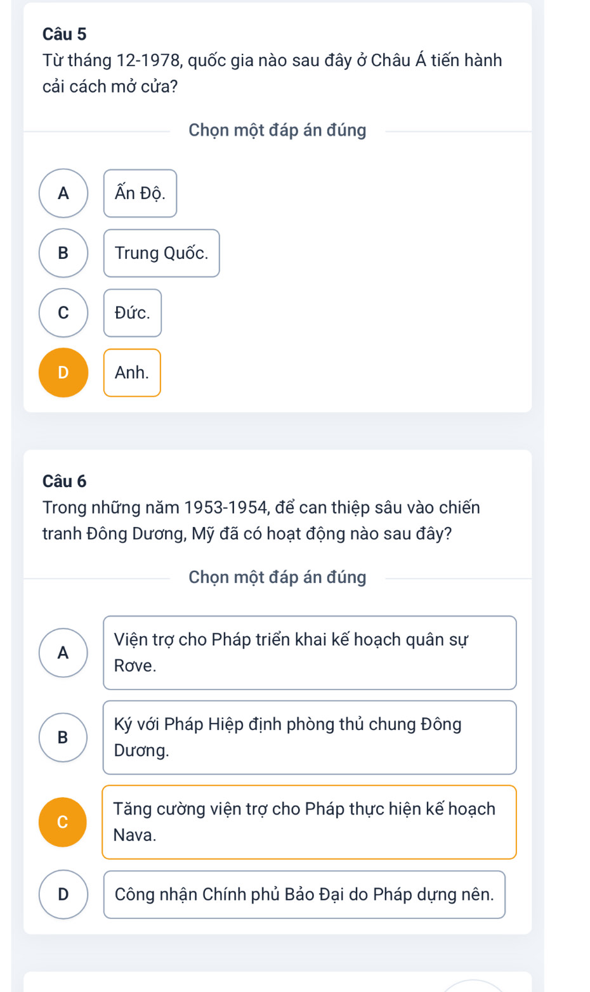Click the question text about chiến tranh Đông Dương
The width and height of the screenshot is (590, 992).
pyautogui.click(x=261, y=521)
